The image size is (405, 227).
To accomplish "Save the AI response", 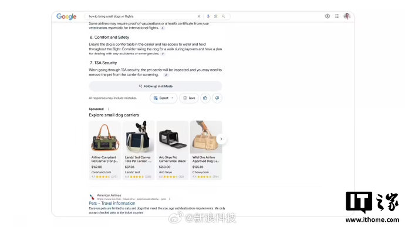I will click(x=189, y=98).
